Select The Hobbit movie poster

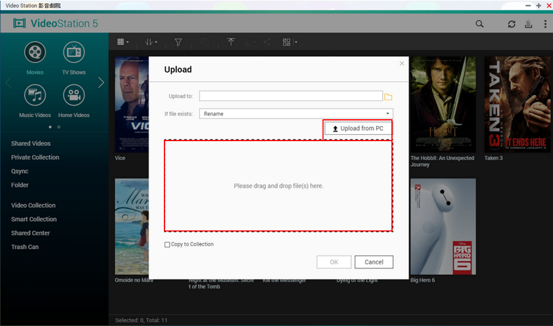(443, 105)
